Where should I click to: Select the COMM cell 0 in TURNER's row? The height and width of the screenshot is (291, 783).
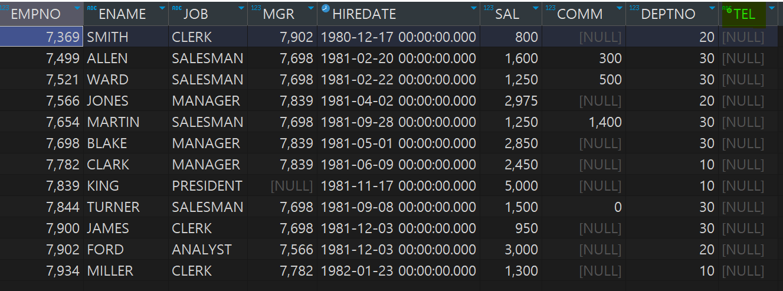(584, 207)
